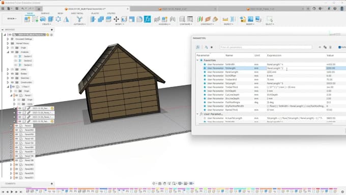The image size is (346, 195).
Task: Click the Create Sketch icon
Action: click(x=35, y=19)
